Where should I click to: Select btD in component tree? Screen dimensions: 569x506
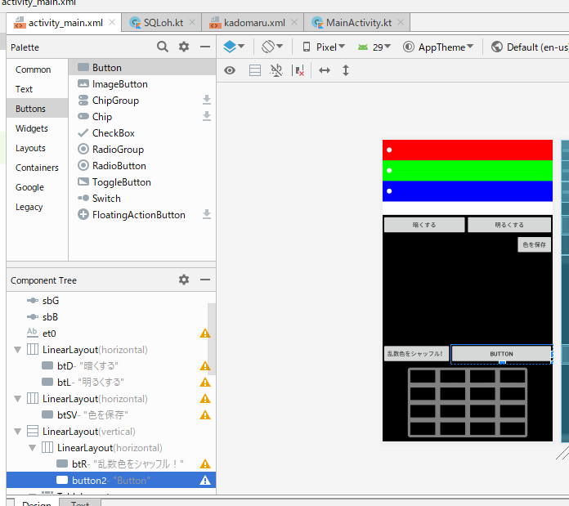coord(111,365)
